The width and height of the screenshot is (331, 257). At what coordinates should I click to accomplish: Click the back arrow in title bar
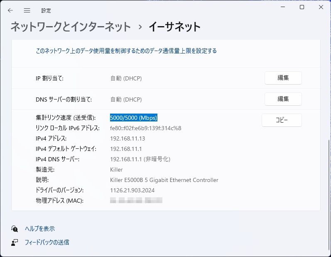[x=10, y=10]
